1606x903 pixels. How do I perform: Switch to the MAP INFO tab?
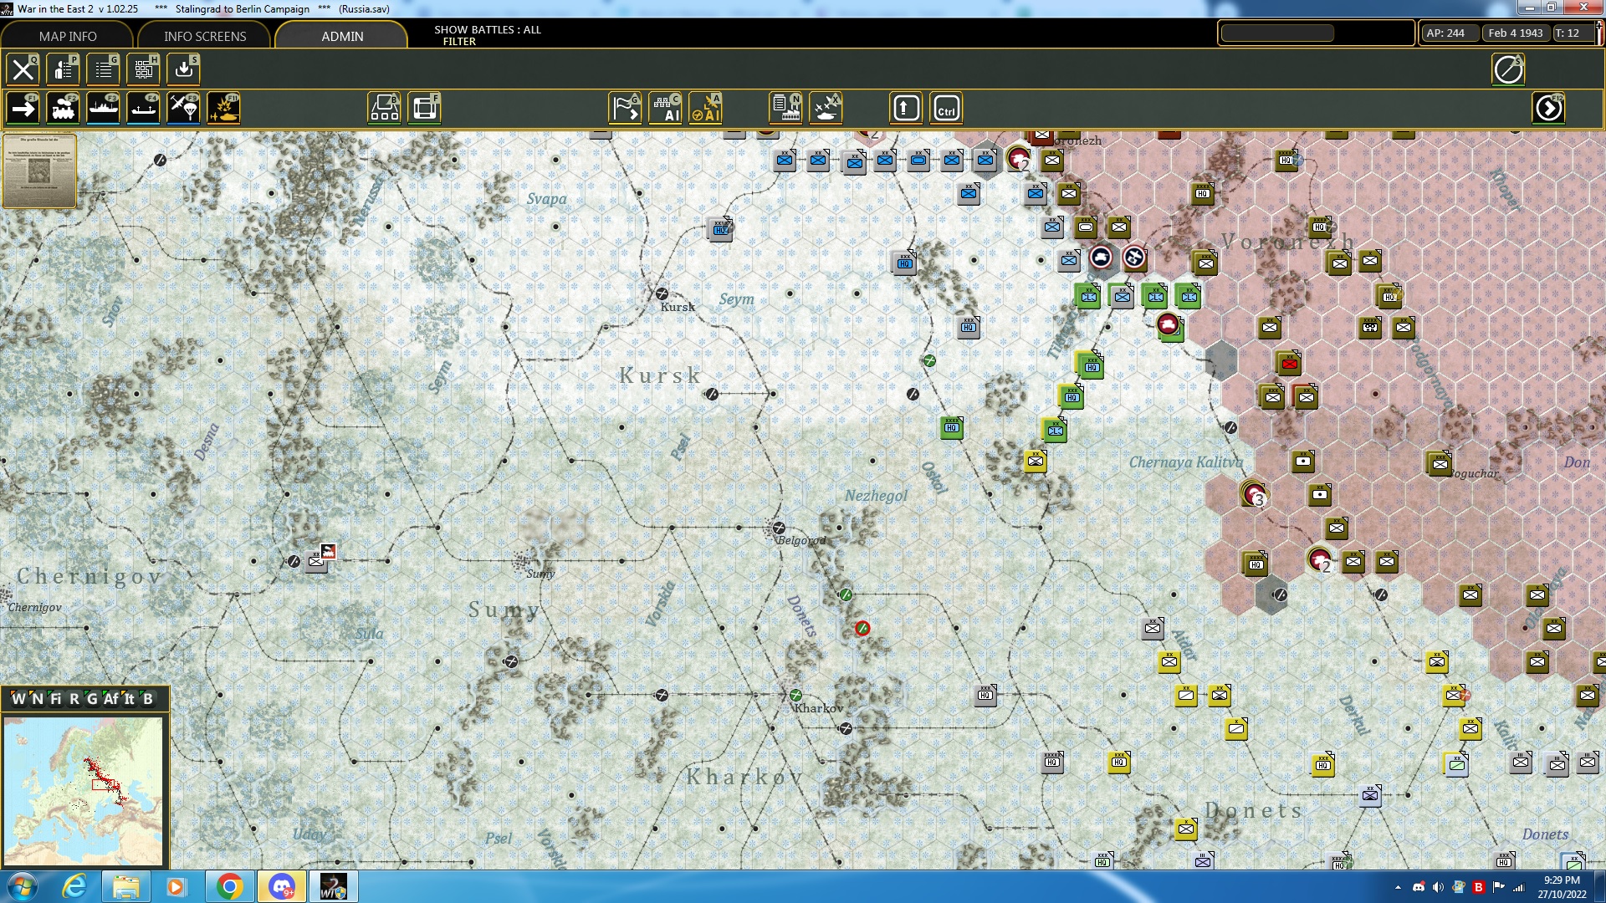point(67,36)
